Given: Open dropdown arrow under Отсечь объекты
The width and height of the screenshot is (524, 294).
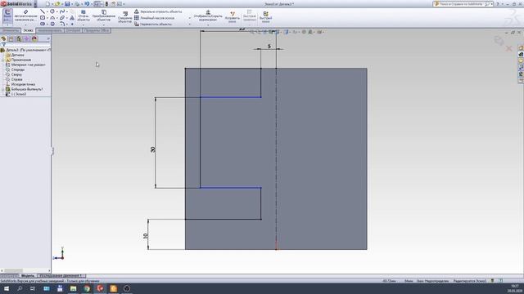Looking at the screenshot, I should [x=84, y=24].
